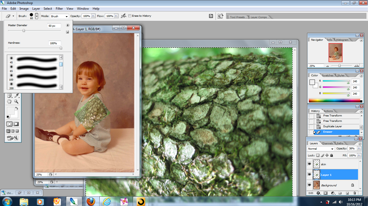Set history brush source for Duplicate Layer

311,126
